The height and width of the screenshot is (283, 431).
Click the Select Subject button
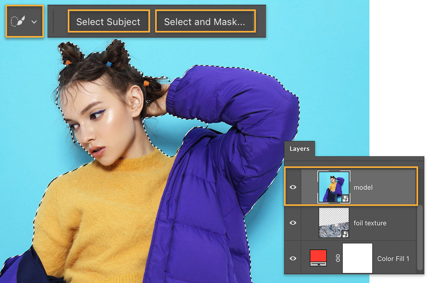109,22
